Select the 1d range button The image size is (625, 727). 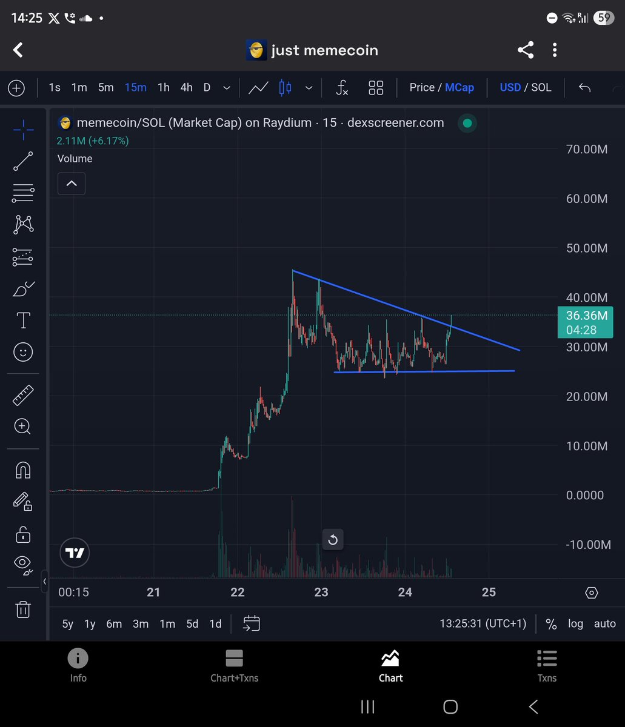pos(215,623)
